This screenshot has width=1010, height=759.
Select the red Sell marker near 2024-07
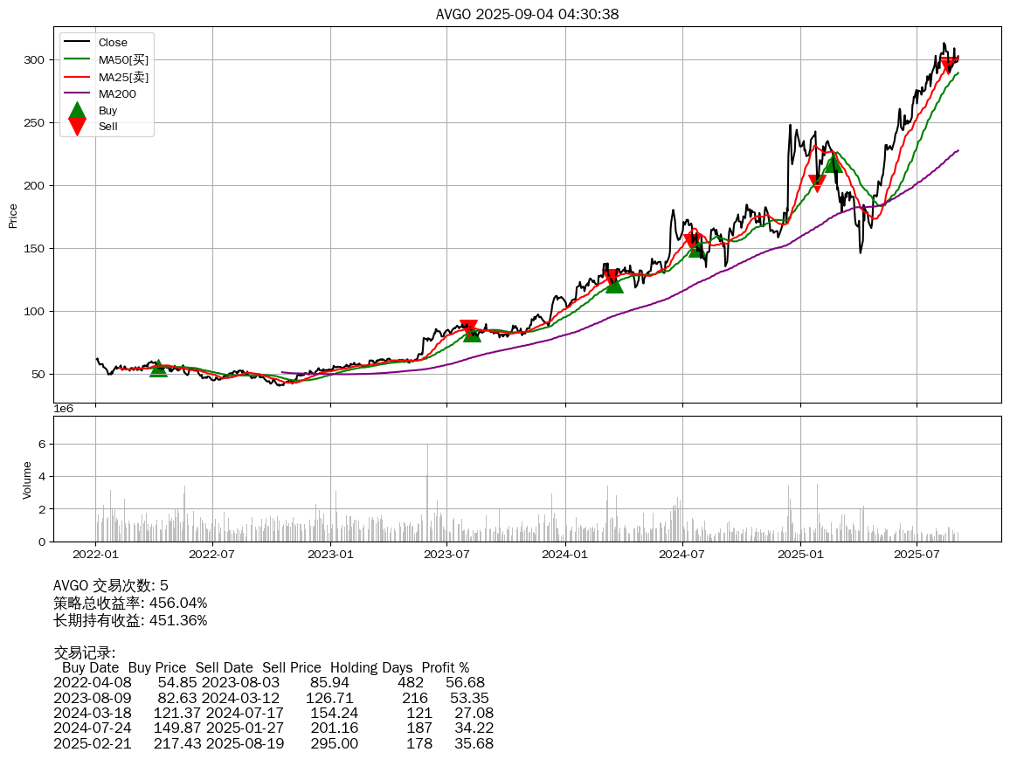691,240
